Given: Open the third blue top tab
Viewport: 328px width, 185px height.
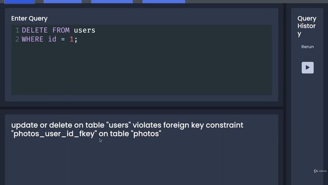Looking at the screenshot, I should point(112,2).
